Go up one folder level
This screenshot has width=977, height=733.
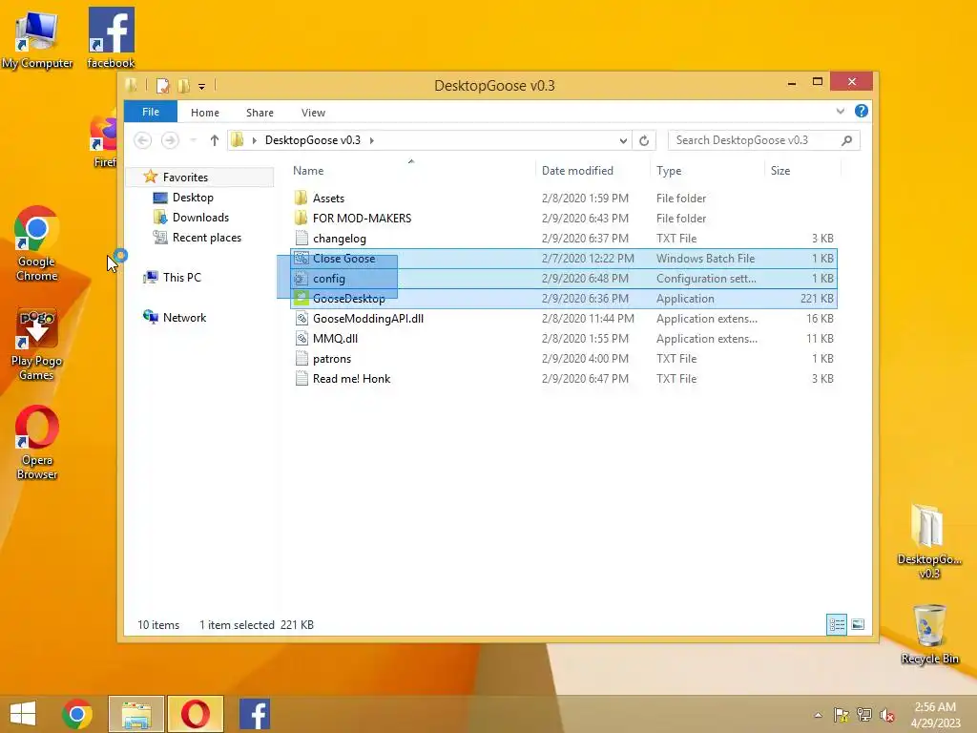click(215, 140)
